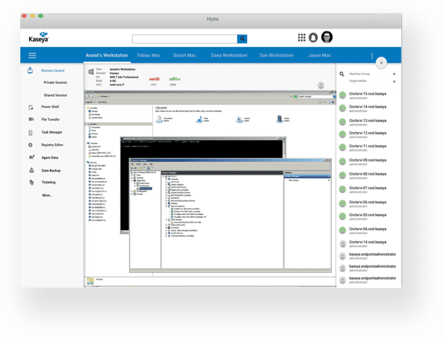Click the main search input field
Viewport: 443px width, 337px height.
[185, 39]
